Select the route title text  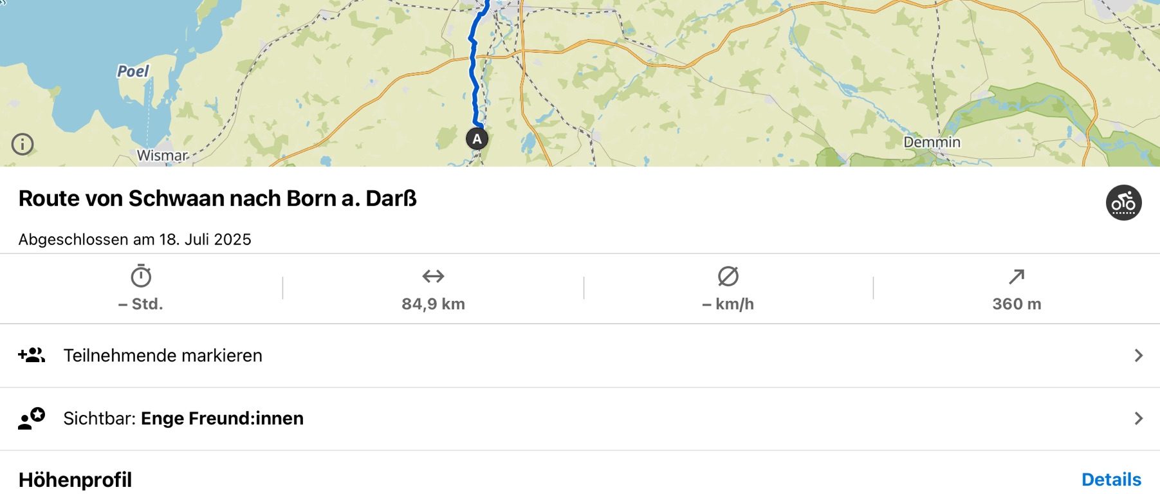(x=217, y=199)
